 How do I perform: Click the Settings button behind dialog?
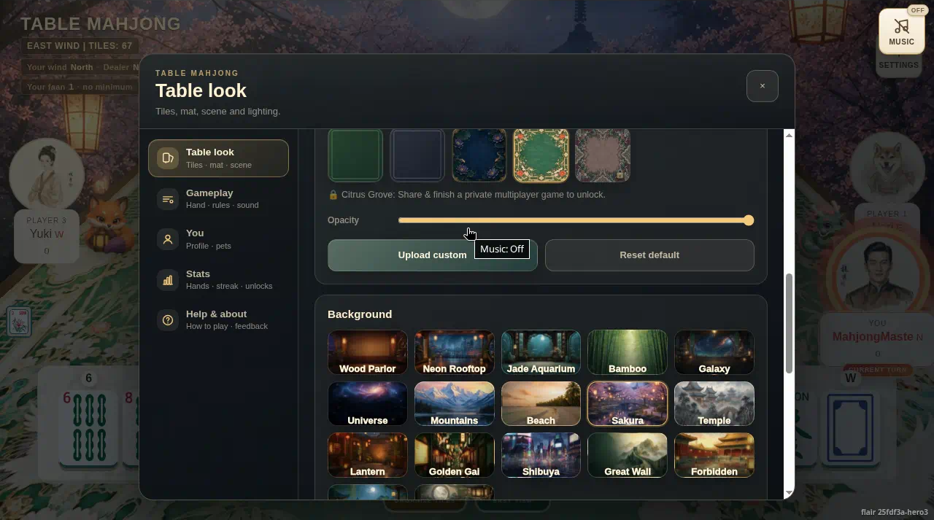pos(898,65)
